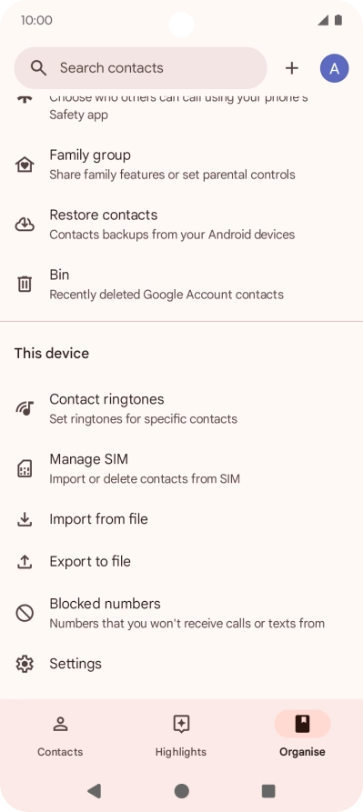This screenshot has height=812, width=363.
Task: Switch to the Contacts tab
Action: [60, 736]
